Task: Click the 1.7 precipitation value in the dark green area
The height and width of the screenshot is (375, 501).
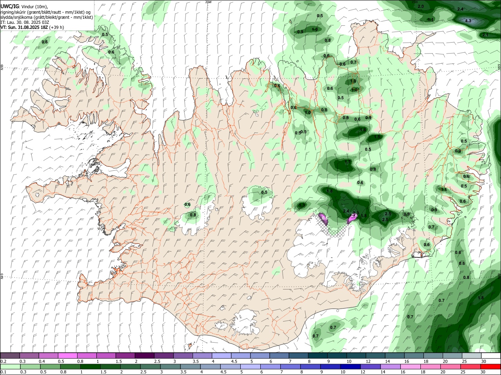Action: tap(348, 162)
